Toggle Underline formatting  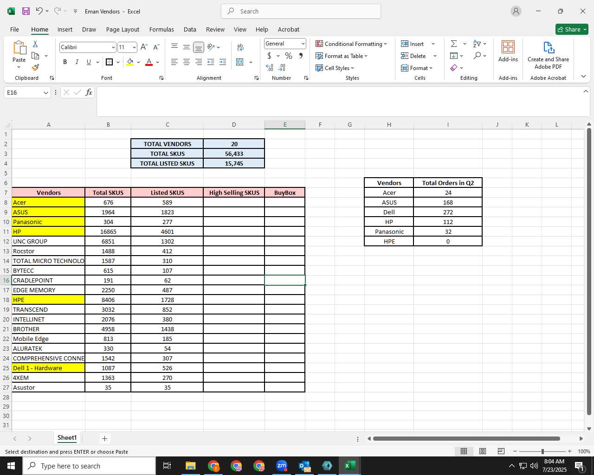coord(89,62)
